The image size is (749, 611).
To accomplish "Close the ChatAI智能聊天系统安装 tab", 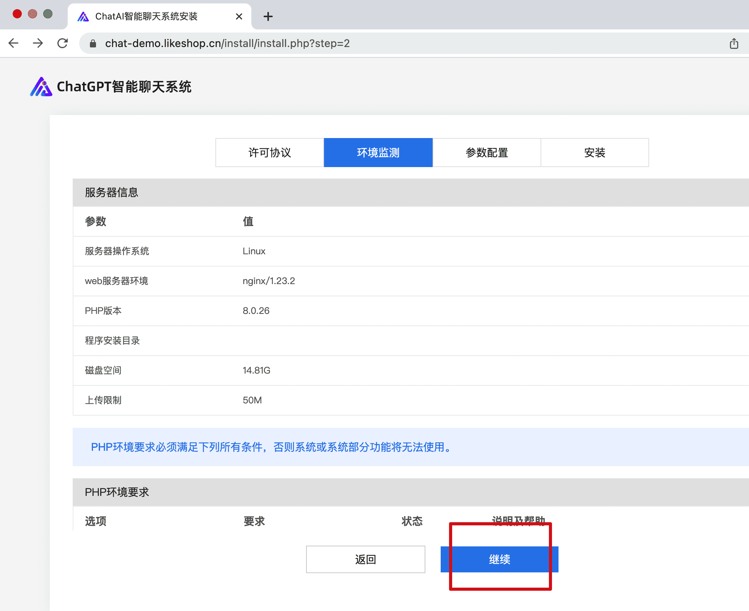I will (x=239, y=16).
